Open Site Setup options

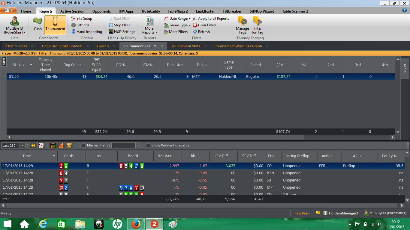click(x=82, y=19)
